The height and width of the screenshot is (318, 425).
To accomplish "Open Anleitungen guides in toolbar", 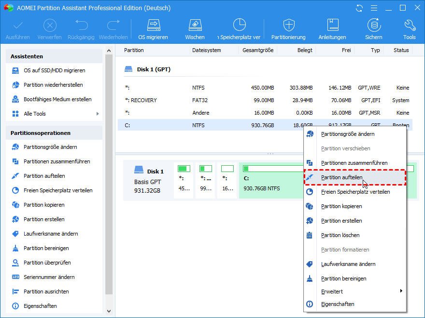I will pyautogui.click(x=332, y=29).
